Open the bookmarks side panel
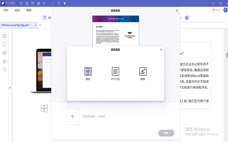 4,45
